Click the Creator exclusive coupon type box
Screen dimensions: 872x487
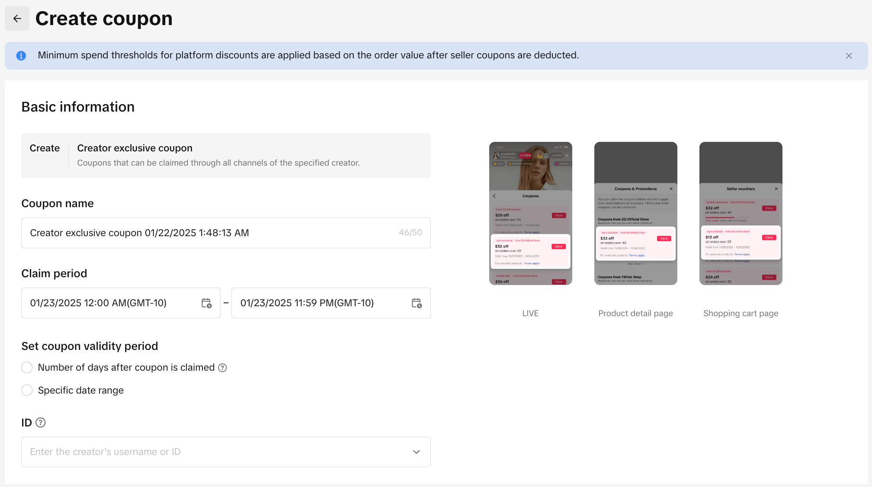pos(226,156)
